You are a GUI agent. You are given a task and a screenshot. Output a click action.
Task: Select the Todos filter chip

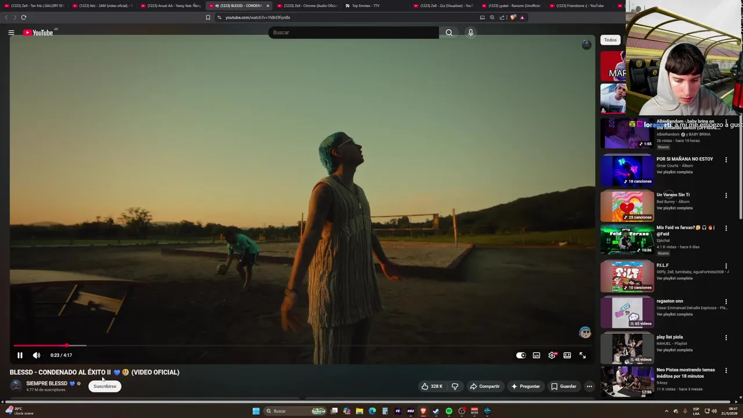tap(610, 40)
